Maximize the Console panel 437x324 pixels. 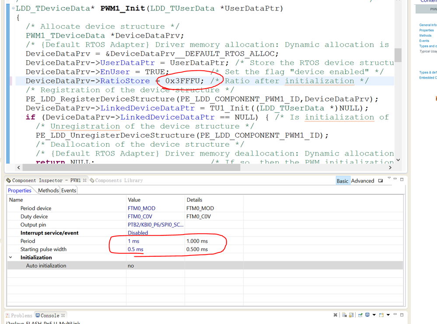[402, 315]
